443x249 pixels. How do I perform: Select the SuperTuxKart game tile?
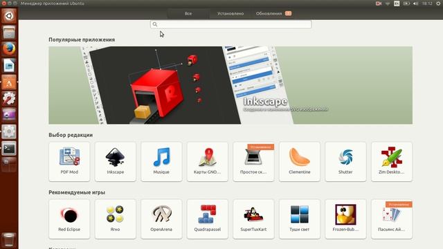click(253, 219)
